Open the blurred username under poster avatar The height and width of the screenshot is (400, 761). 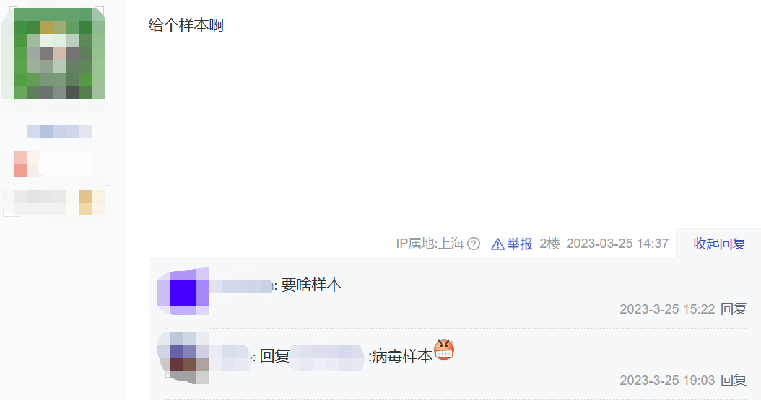pos(60,131)
